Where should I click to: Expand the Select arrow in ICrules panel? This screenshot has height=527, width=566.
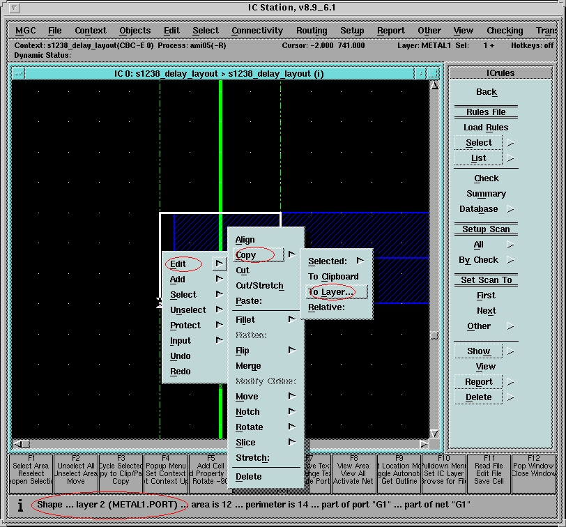[x=510, y=143]
